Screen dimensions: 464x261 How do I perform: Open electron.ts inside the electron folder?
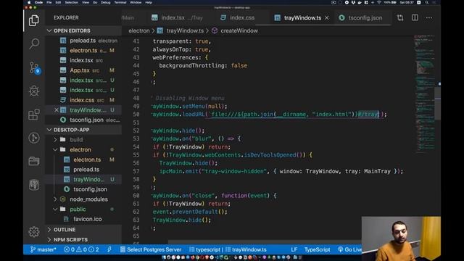[83, 159]
